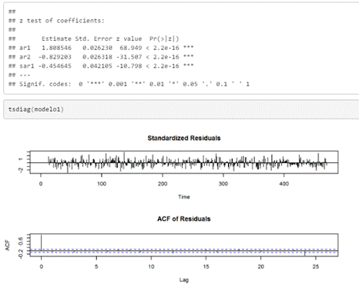Image resolution: width=359 pixels, height=291 pixels.
Task: Click the sar1 coefficient row
Action: [101, 66]
